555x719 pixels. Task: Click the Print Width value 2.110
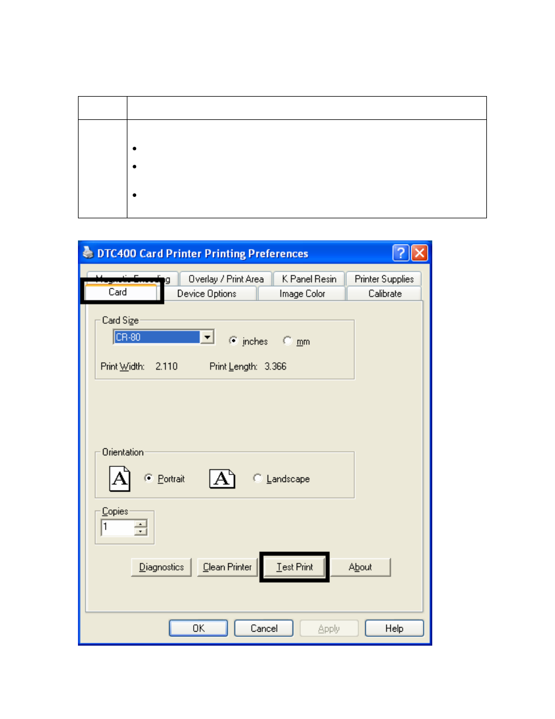point(166,366)
